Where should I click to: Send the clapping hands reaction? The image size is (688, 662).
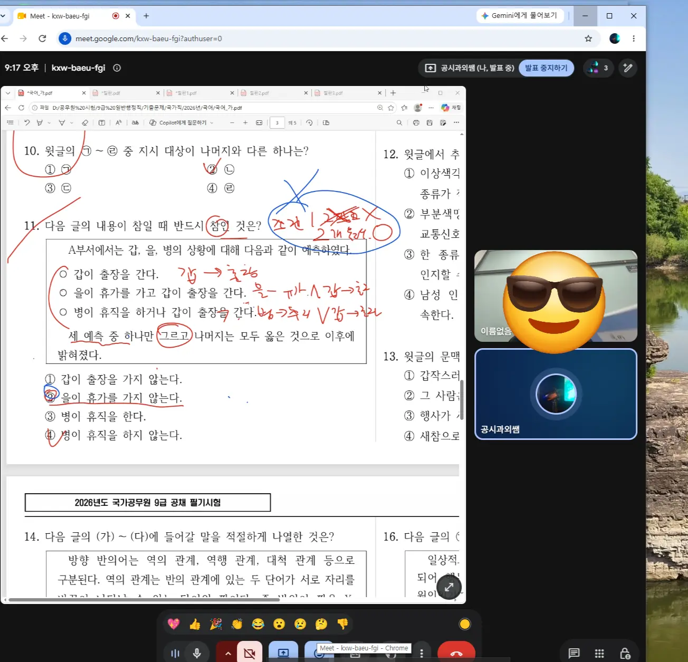coord(237,624)
